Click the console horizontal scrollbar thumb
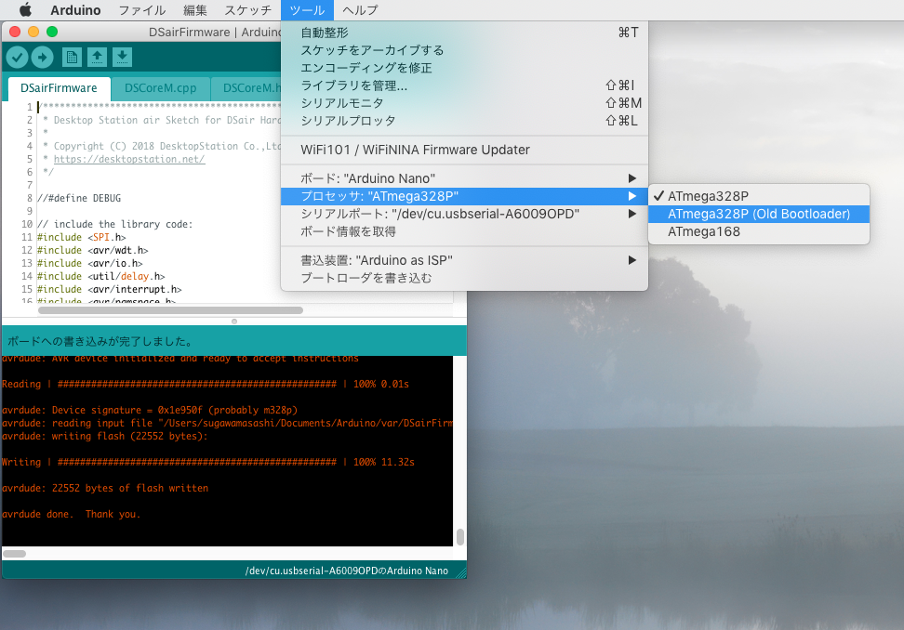Viewport: 904px width, 630px height. pyautogui.click(x=14, y=554)
